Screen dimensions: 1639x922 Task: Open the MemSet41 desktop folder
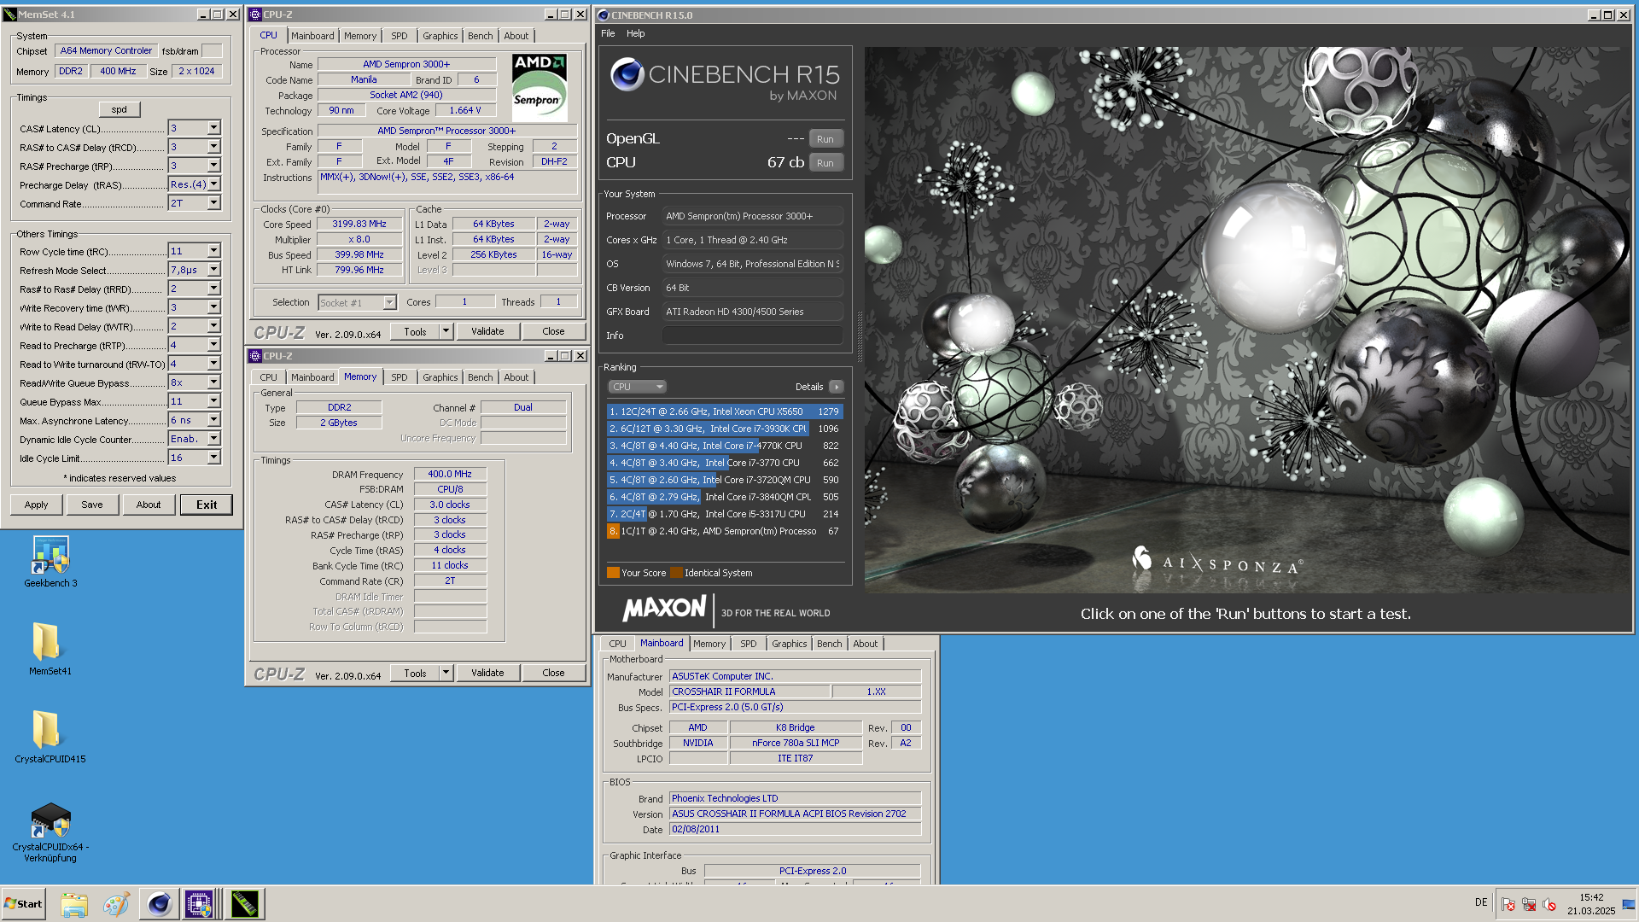click(x=50, y=649)
